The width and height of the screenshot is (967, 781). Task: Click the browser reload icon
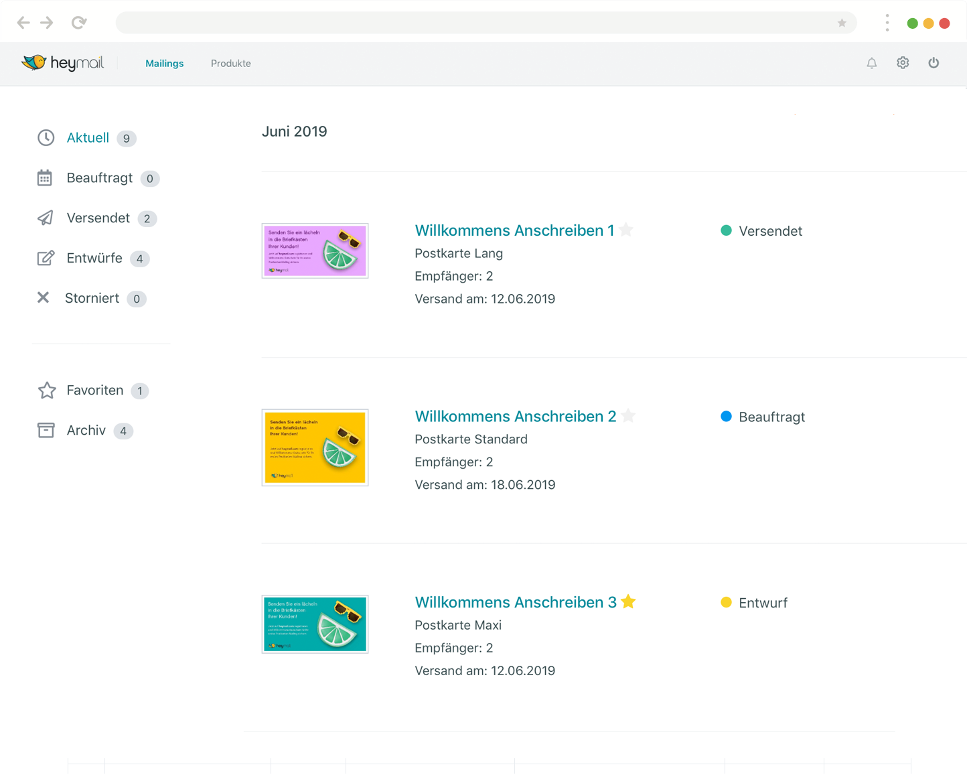[79, 23]
